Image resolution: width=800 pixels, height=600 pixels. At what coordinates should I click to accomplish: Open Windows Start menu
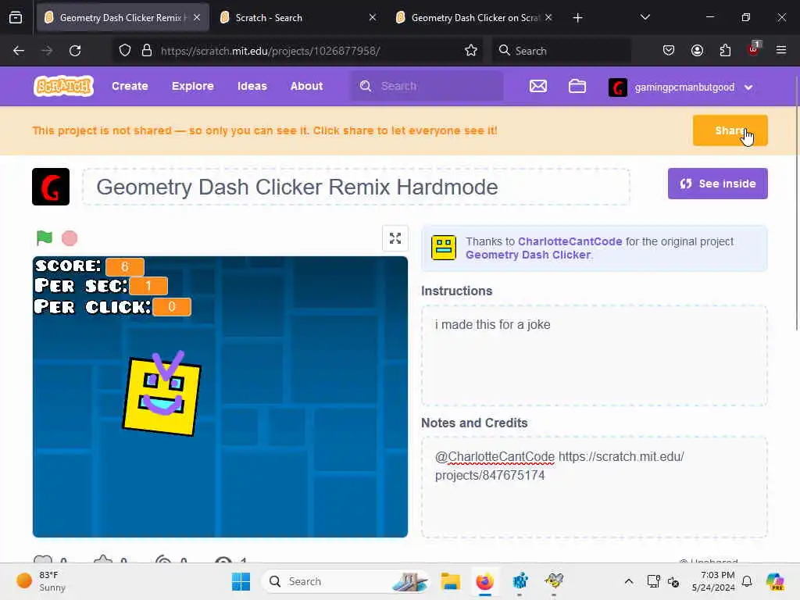coord(241,581)
